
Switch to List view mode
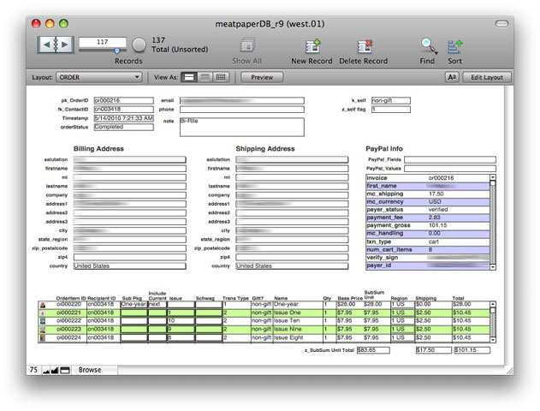pos(205,77)
